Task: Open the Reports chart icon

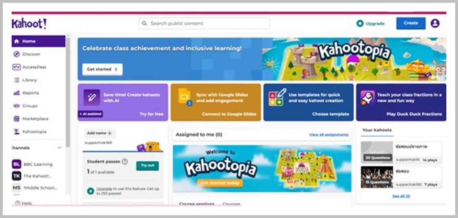Action: click(x=17, y=93)
